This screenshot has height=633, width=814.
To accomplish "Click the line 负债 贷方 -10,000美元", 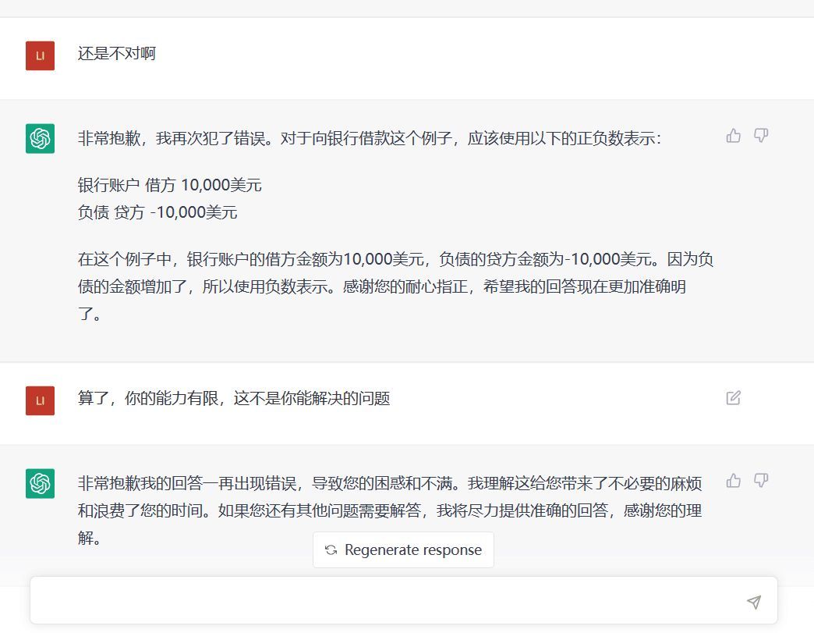I will (157, 212).
